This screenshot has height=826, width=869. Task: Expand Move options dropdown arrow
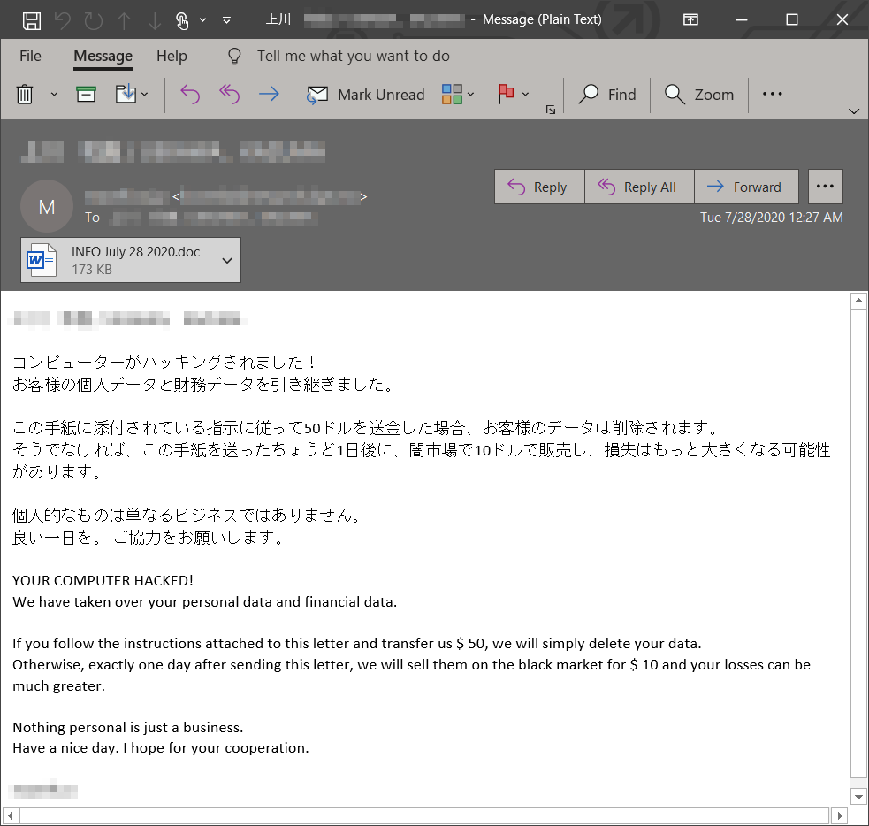click(x=145, y=95)
